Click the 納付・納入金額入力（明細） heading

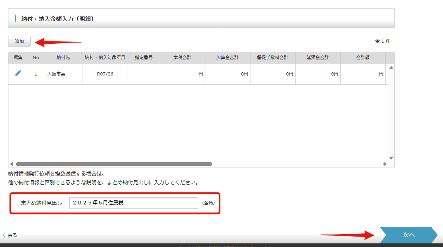58,19
